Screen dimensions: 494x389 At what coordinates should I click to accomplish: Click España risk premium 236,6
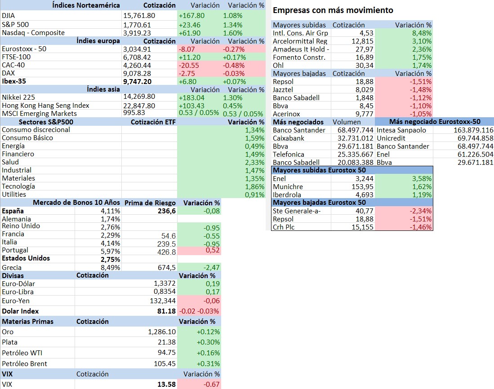point(167,211)
